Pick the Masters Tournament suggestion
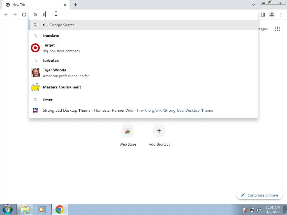This screenshot has height=215, width=287. 143,87
